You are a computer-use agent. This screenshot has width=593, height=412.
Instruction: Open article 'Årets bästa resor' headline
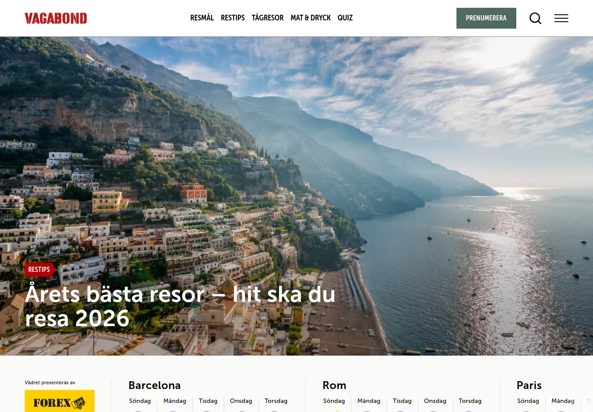click(180, 306)
